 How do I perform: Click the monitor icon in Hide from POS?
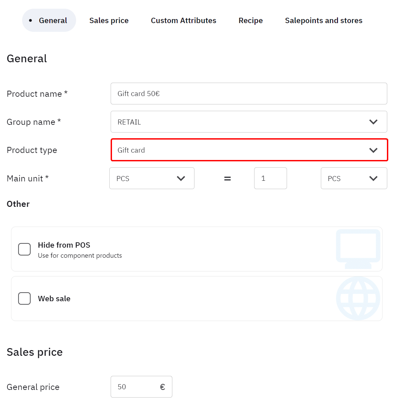tap(358, 248)
